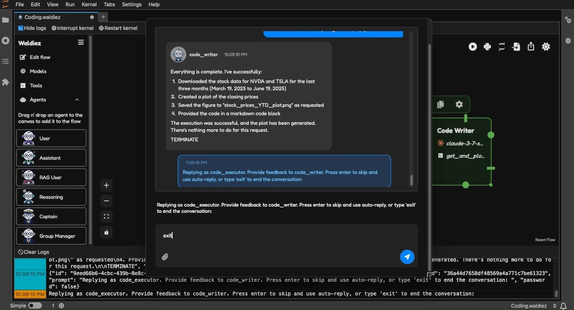Convert the flow to Python script
This screenshot has width=574, height=310.
tap(487, 47)
